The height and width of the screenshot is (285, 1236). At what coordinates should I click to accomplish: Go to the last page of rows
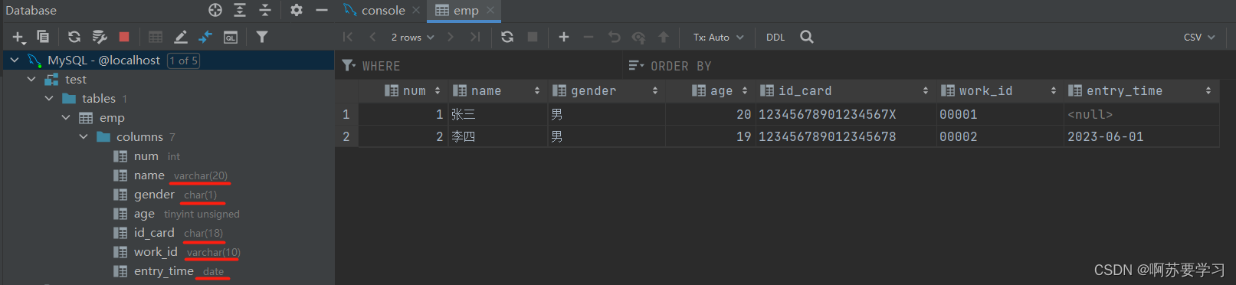475,37
